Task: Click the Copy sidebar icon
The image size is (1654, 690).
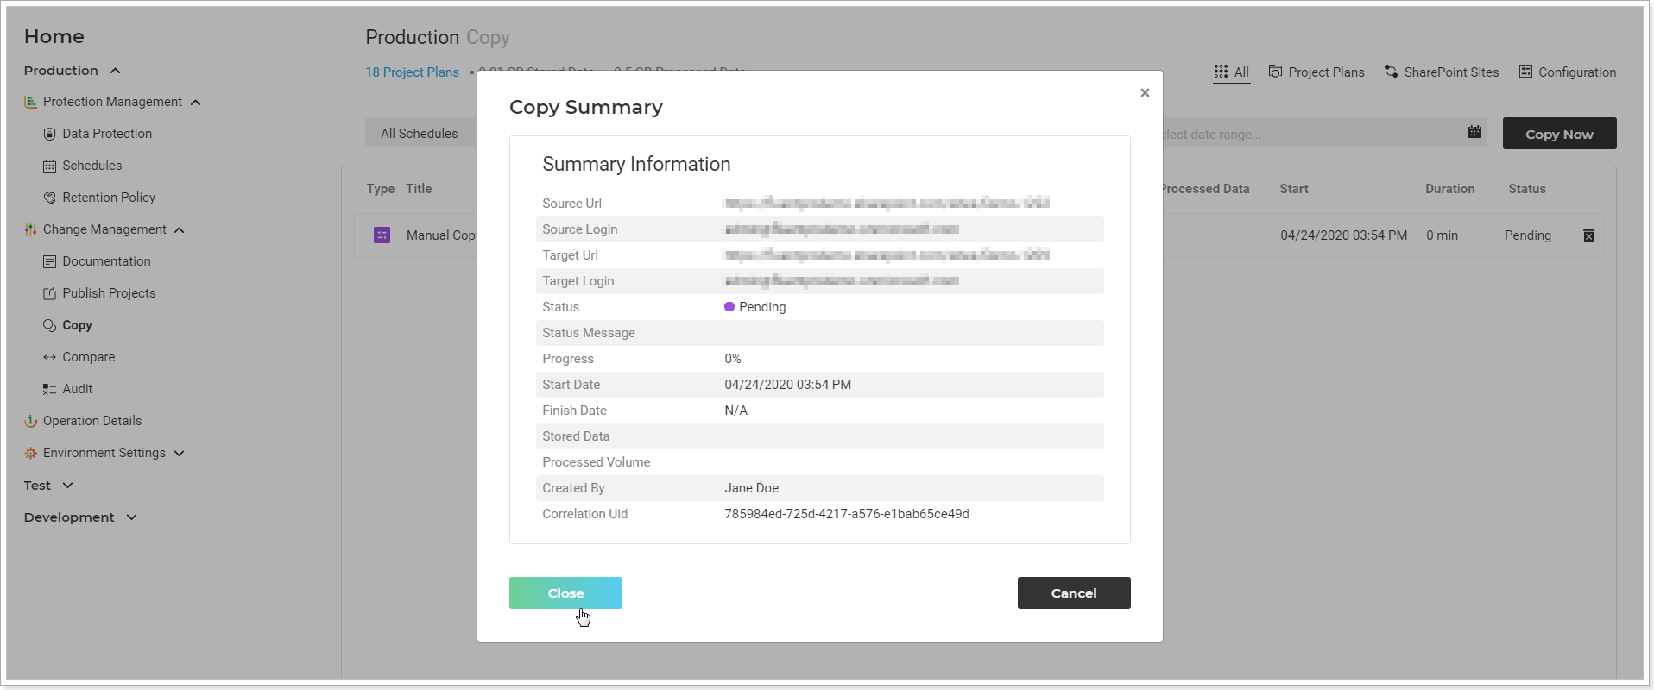Action: (x=50, y=325)
